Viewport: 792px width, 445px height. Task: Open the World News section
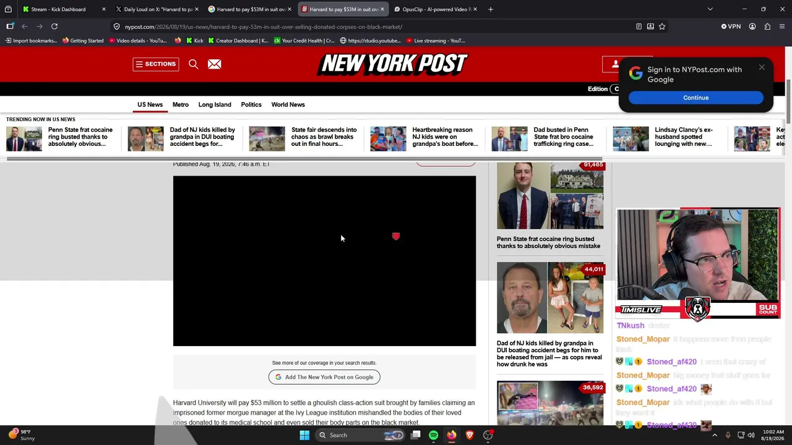(x=288, y=104)
